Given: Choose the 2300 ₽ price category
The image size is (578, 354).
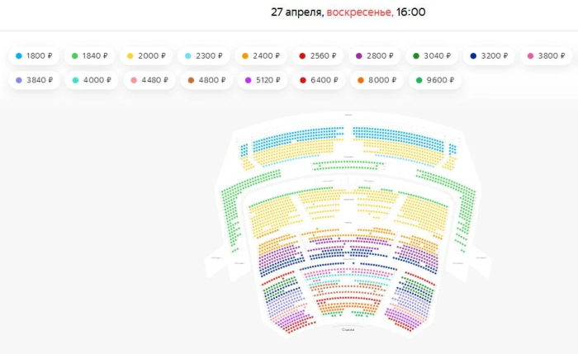Looking at the screenshot, I should pyautogui.click(x=203, y=56).
